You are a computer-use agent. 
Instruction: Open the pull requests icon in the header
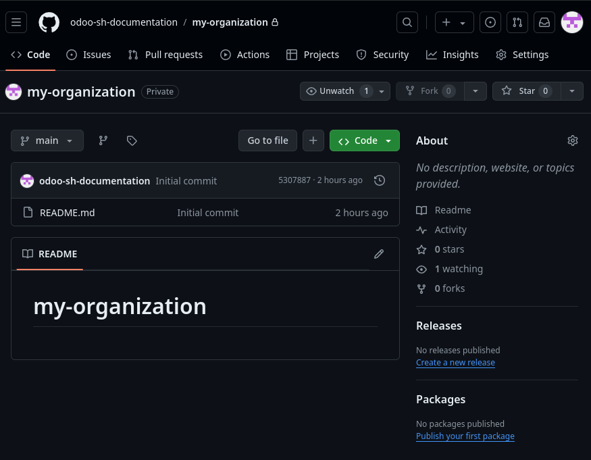(x=517, y=22)
